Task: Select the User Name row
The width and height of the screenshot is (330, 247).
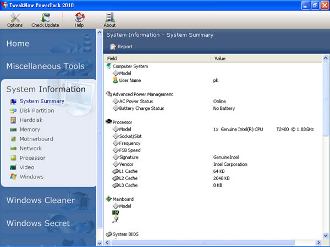Action: tap(213, 80)
